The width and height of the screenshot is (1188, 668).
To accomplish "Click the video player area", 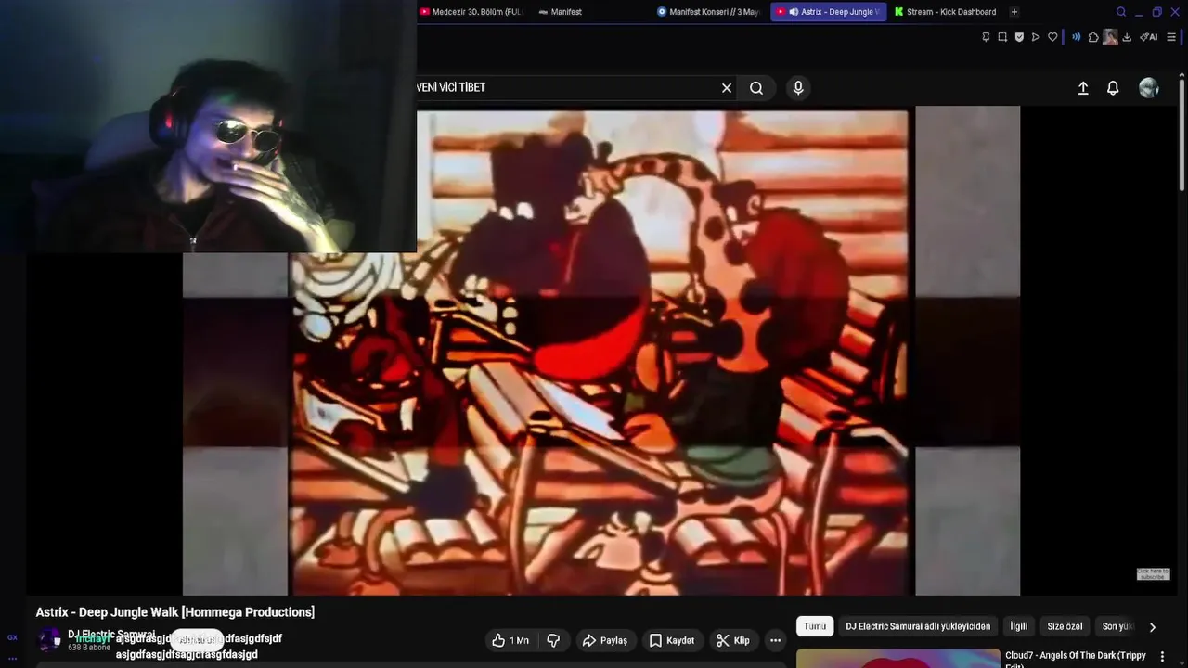I will click(x=601, y=351).
